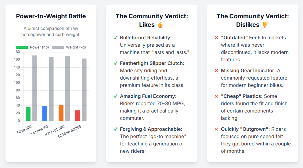303x168 pixels.
Task: Click checkmark icon beside Bulletproof Reliability
Action: 116,38
